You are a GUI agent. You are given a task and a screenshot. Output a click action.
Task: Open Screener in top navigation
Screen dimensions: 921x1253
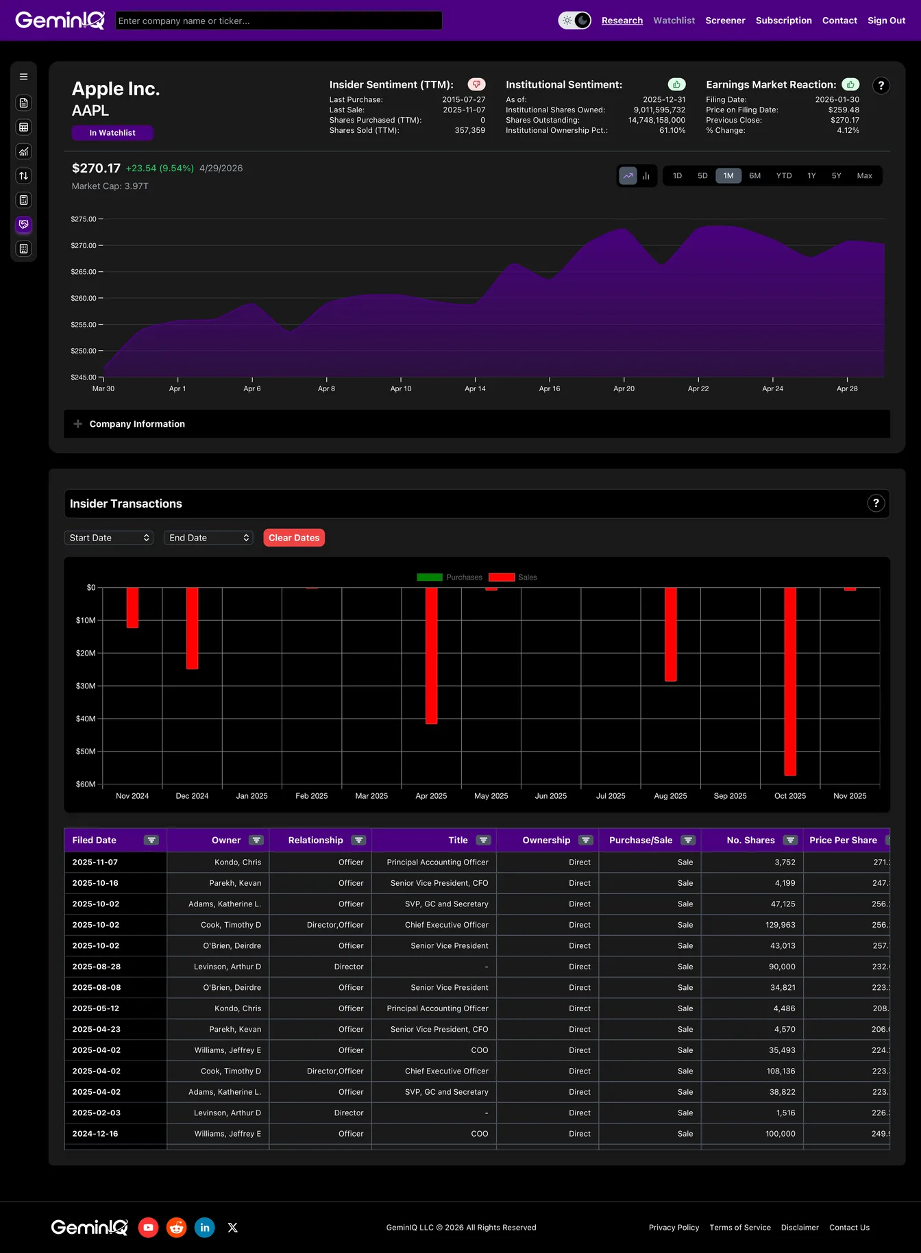(725, 21)
